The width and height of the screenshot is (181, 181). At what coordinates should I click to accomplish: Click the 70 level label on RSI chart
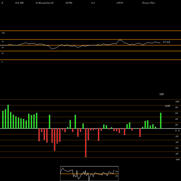pos(3,42)
